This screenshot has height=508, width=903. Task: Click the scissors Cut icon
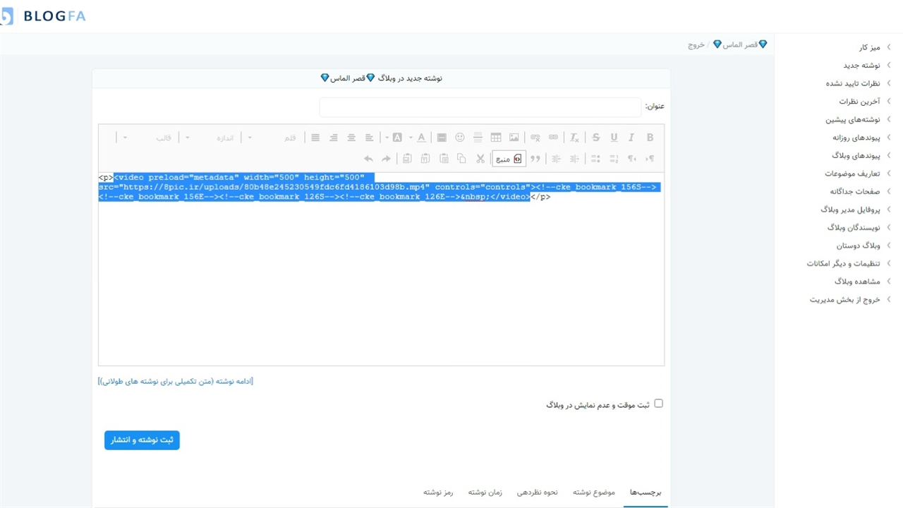(x=480, y=159)
